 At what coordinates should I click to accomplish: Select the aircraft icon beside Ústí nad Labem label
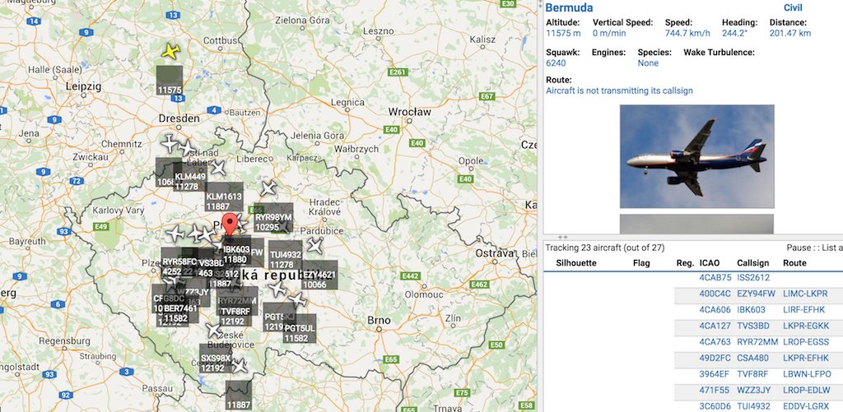click(188, 148)
